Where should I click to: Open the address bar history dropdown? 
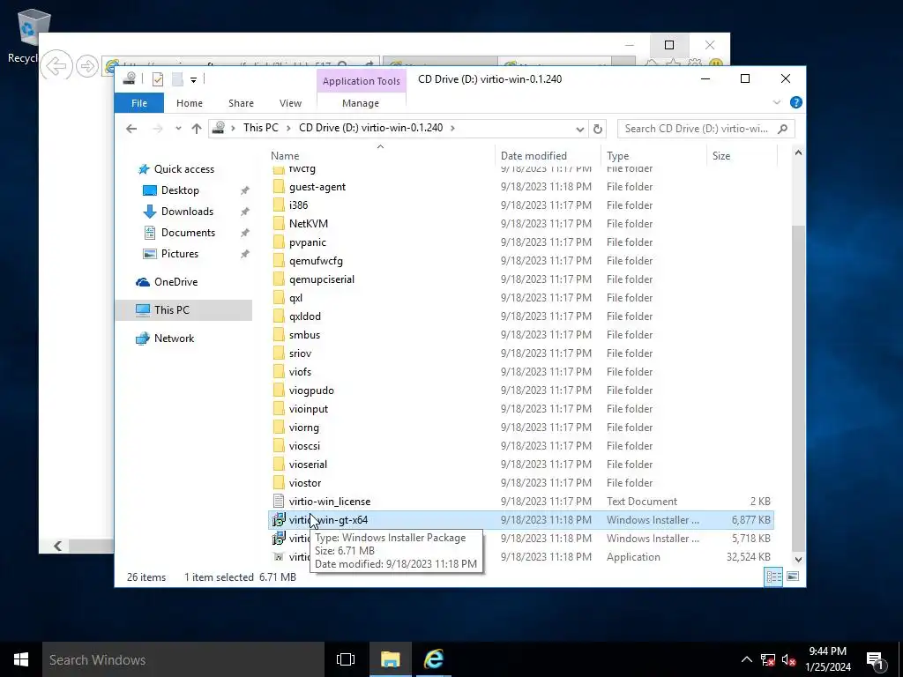[580, 129]
